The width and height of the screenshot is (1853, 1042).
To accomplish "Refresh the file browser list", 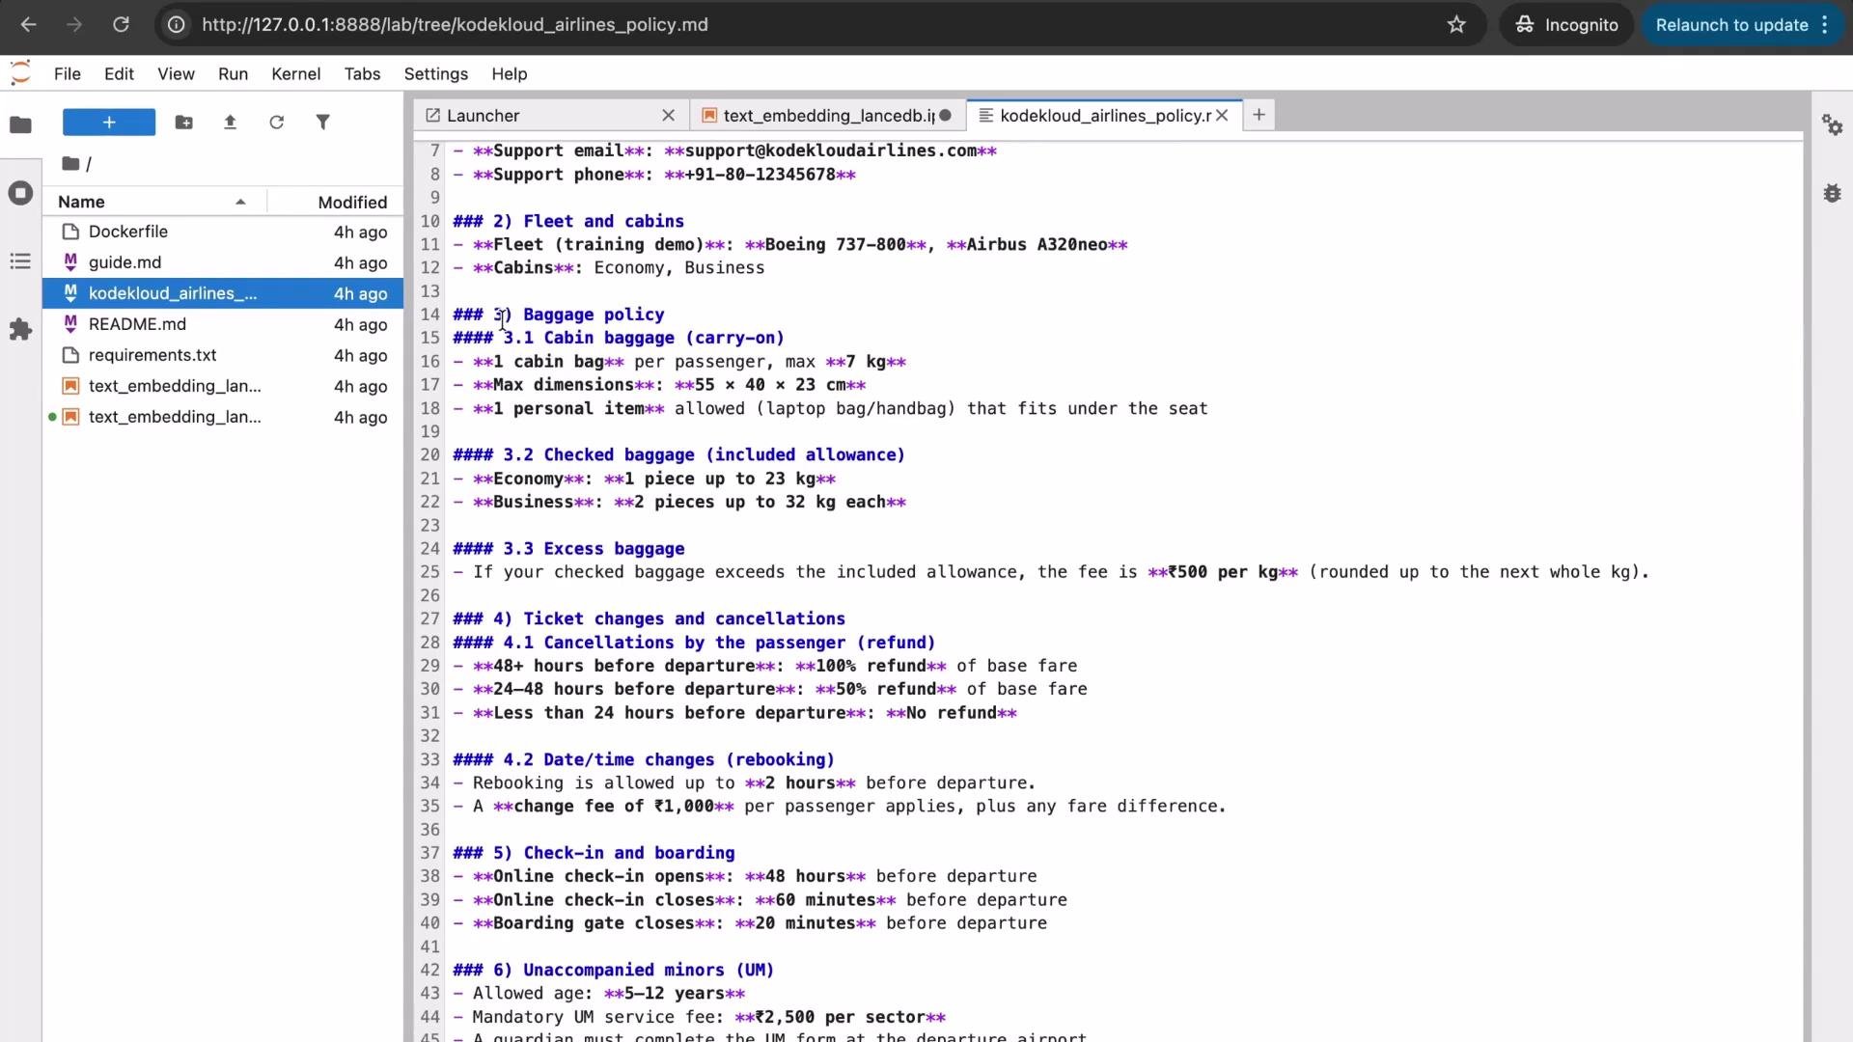I will tap(276, 123).
